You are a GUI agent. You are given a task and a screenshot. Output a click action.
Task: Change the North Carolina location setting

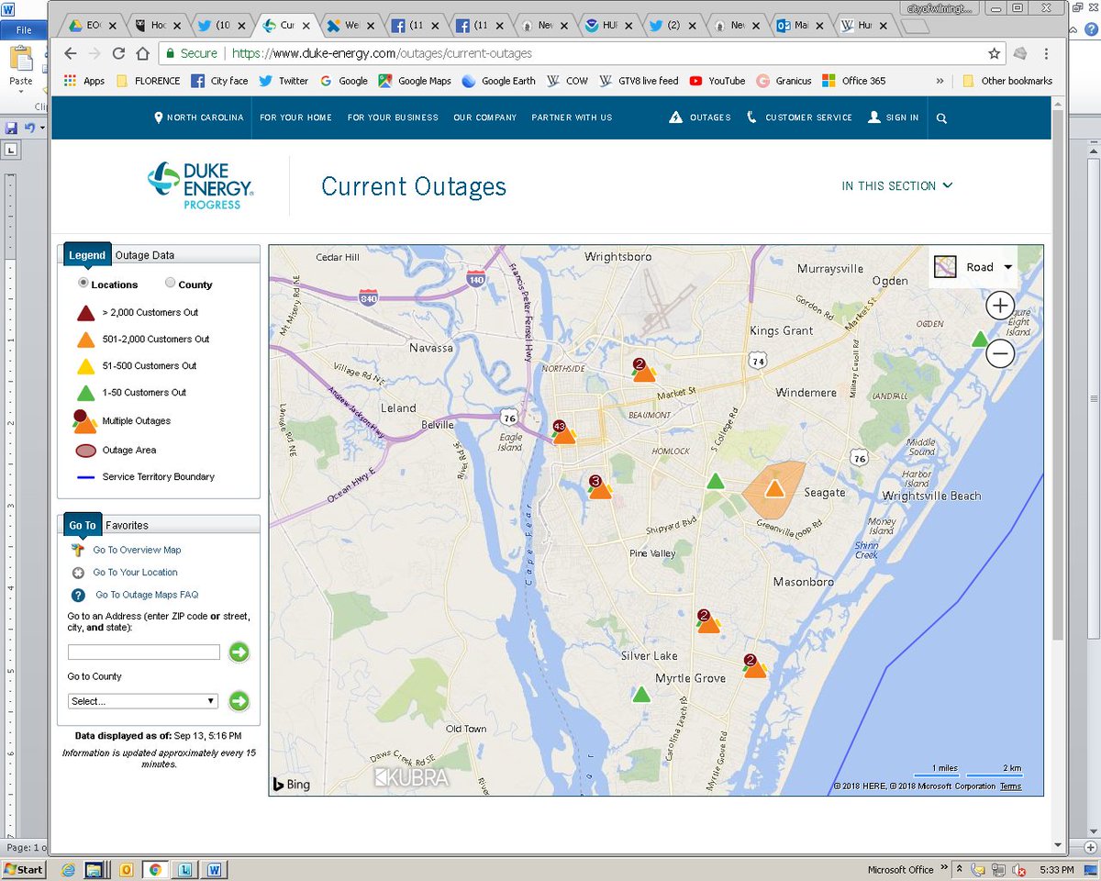coord(199,117)
